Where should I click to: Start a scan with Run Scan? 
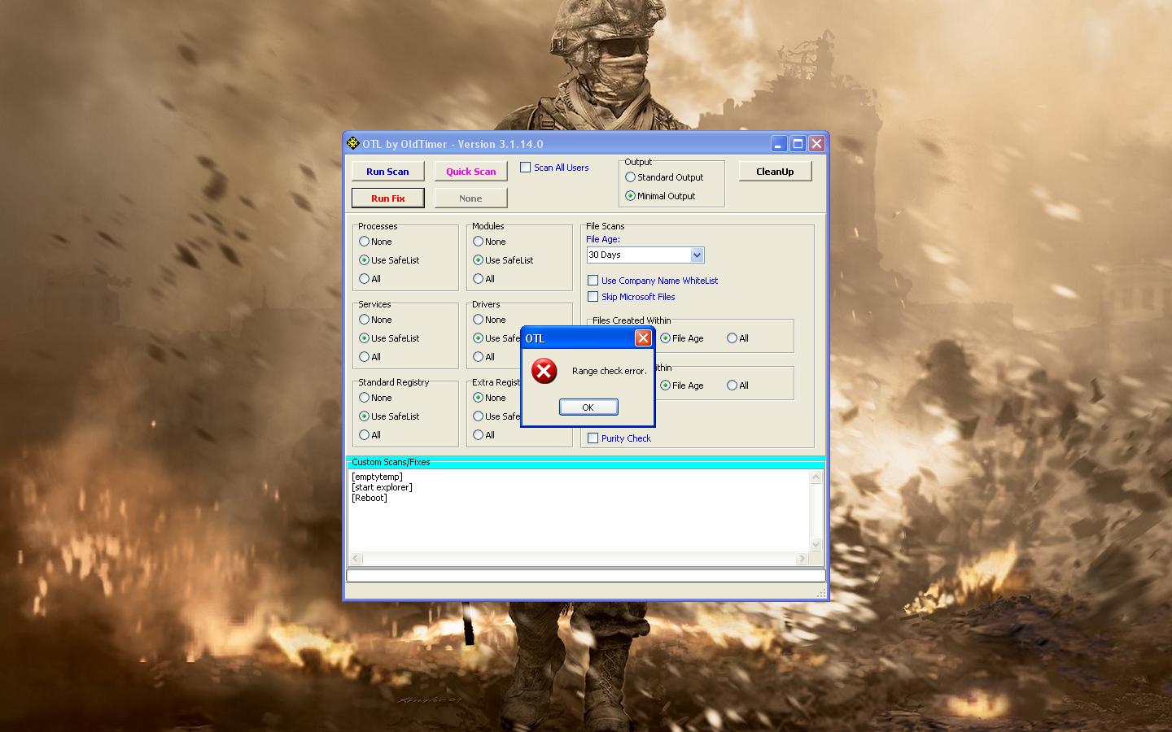click(388, 171)
